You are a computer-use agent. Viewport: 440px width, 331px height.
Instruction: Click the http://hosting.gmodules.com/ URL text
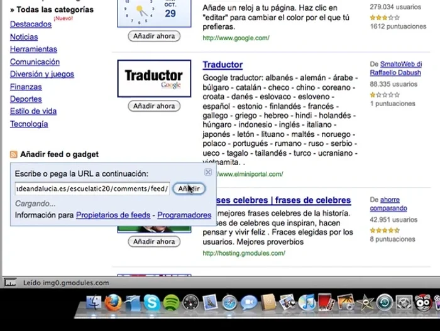click(x=244, y=253)
